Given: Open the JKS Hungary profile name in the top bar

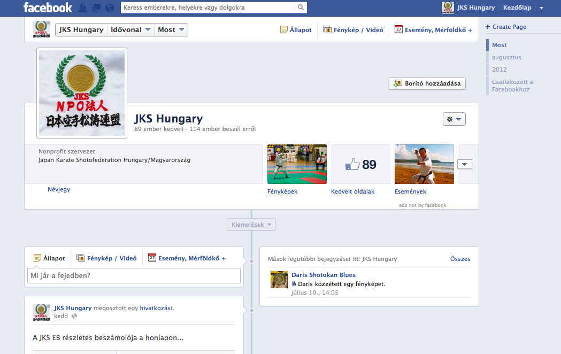Looking at the screenshot, I should click(476, 7).
